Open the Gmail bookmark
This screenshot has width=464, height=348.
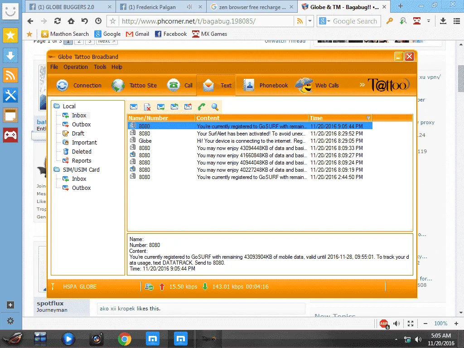138,34
